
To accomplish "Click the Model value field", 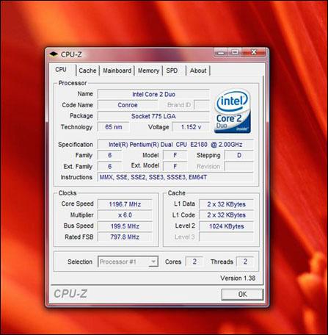I will pyautogui.click(x=175, y=155).
